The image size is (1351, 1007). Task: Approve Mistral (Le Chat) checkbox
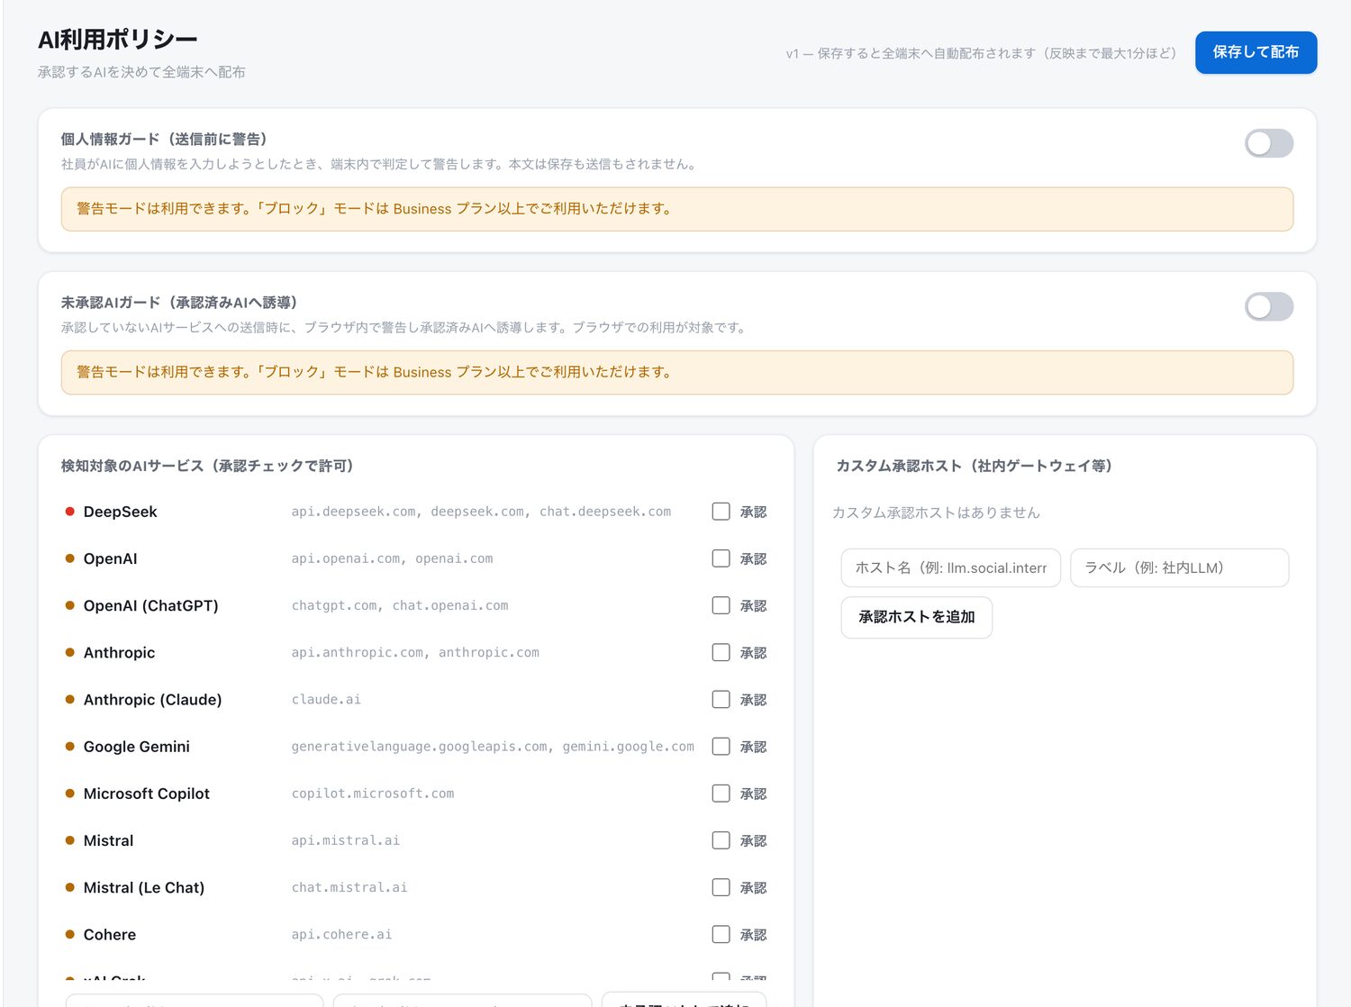coord(721,887)
